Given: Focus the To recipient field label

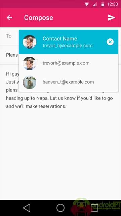Looking at the screenshot, I should 9,36.
